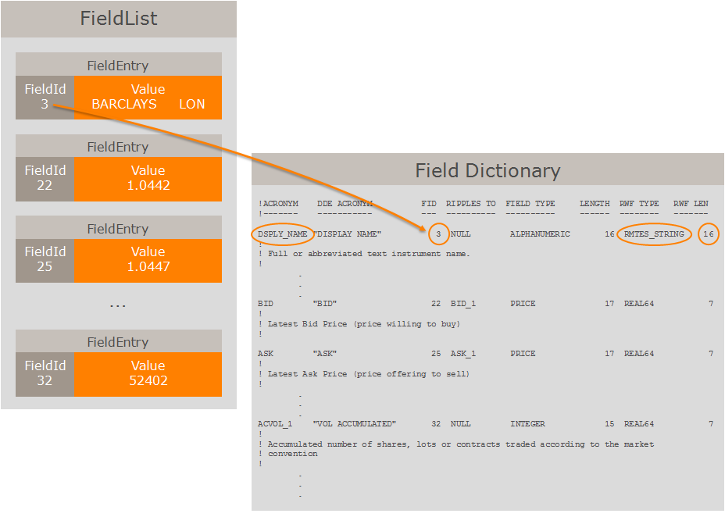725x517 pixels.
Task: Click the Field Dictionary title header
Action: [487, 170]
